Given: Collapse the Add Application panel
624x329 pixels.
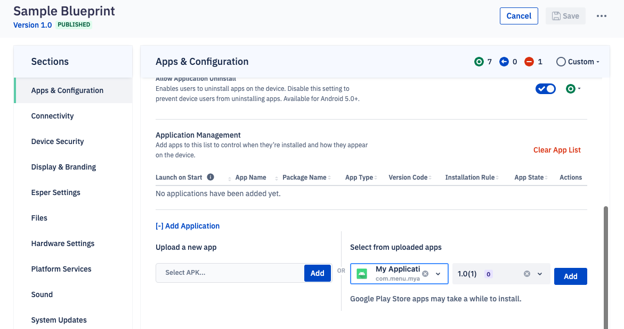Looking at the screenshot, I should pos(188,225).
